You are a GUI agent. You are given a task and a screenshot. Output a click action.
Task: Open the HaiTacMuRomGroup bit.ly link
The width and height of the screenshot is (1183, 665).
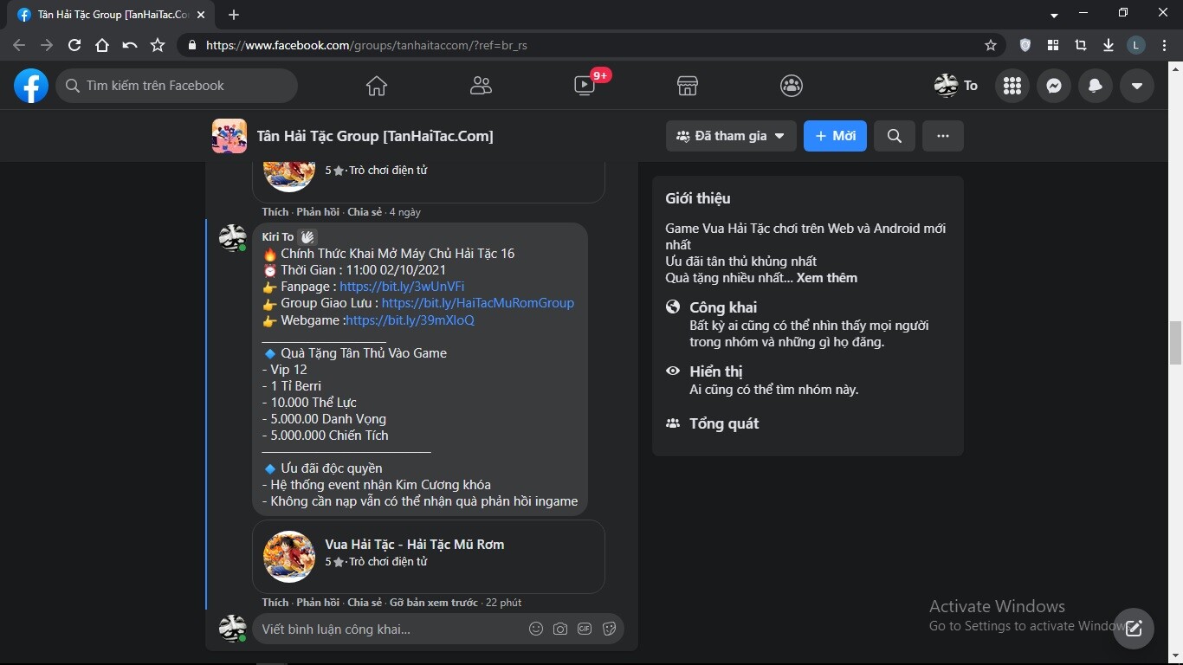tap(477, 303)
